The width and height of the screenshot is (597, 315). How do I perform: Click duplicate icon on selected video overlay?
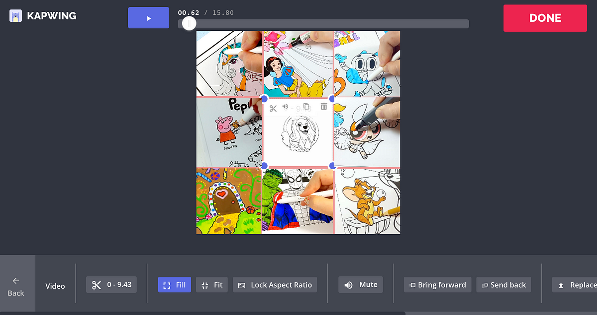pyautogui.click(x=306, y=107)
